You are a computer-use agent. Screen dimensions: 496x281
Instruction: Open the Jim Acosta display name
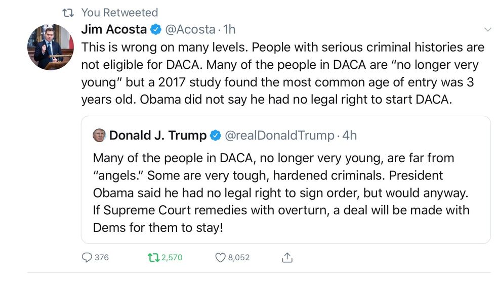114,30
